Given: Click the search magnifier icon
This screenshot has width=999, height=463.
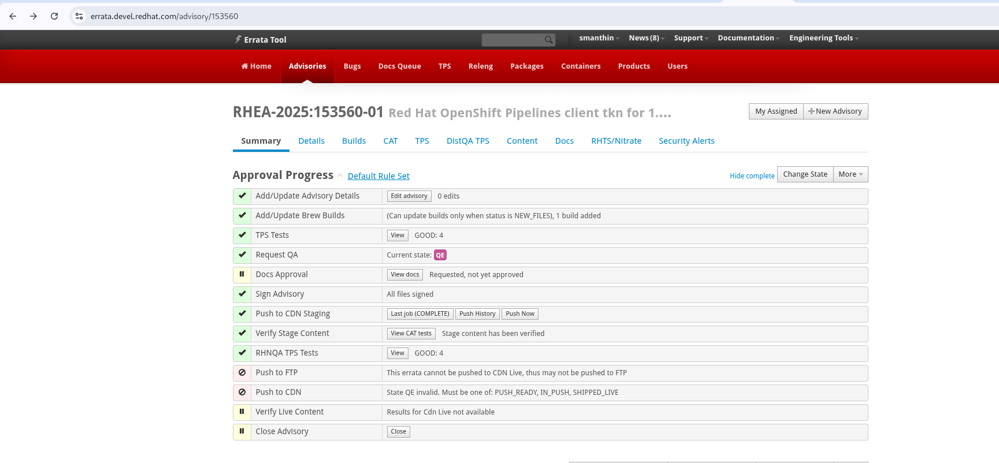Looking at the screenshot, I should point(548,40).
